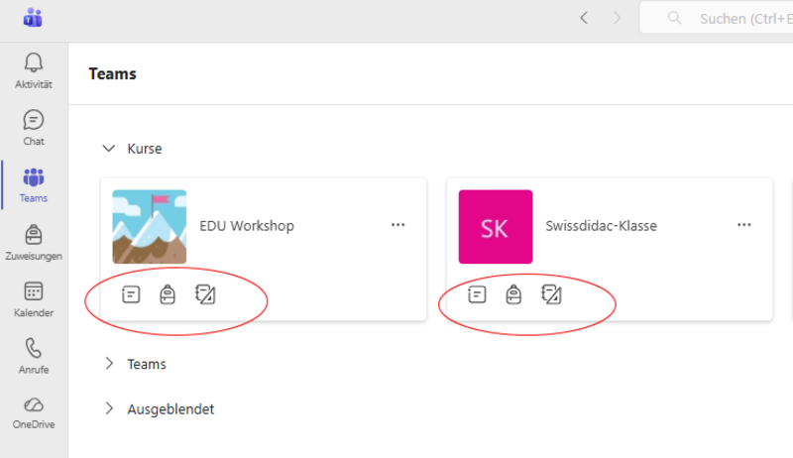The width and height of the screenshot is (793, 458).
Task: Go back using the navigation arrow
Action: point(584,18)
